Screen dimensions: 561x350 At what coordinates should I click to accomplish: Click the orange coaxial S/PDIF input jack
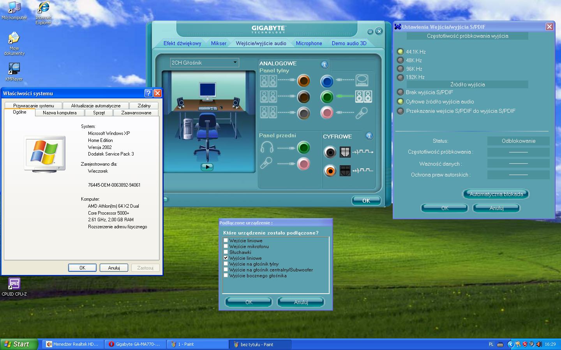[330, 170]
